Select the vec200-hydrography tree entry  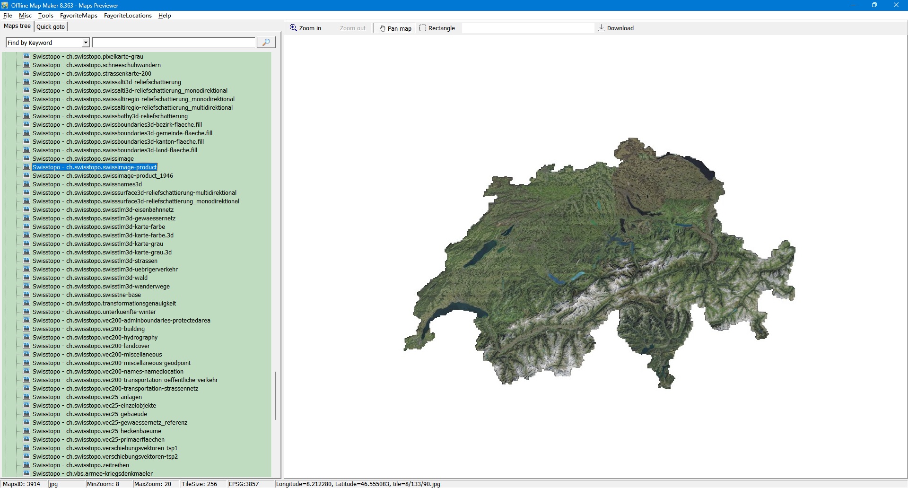tap(95, 337)
